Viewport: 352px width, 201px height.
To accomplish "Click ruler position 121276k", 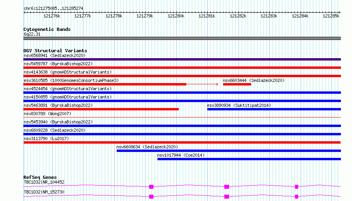I will [x=52, y=16].
